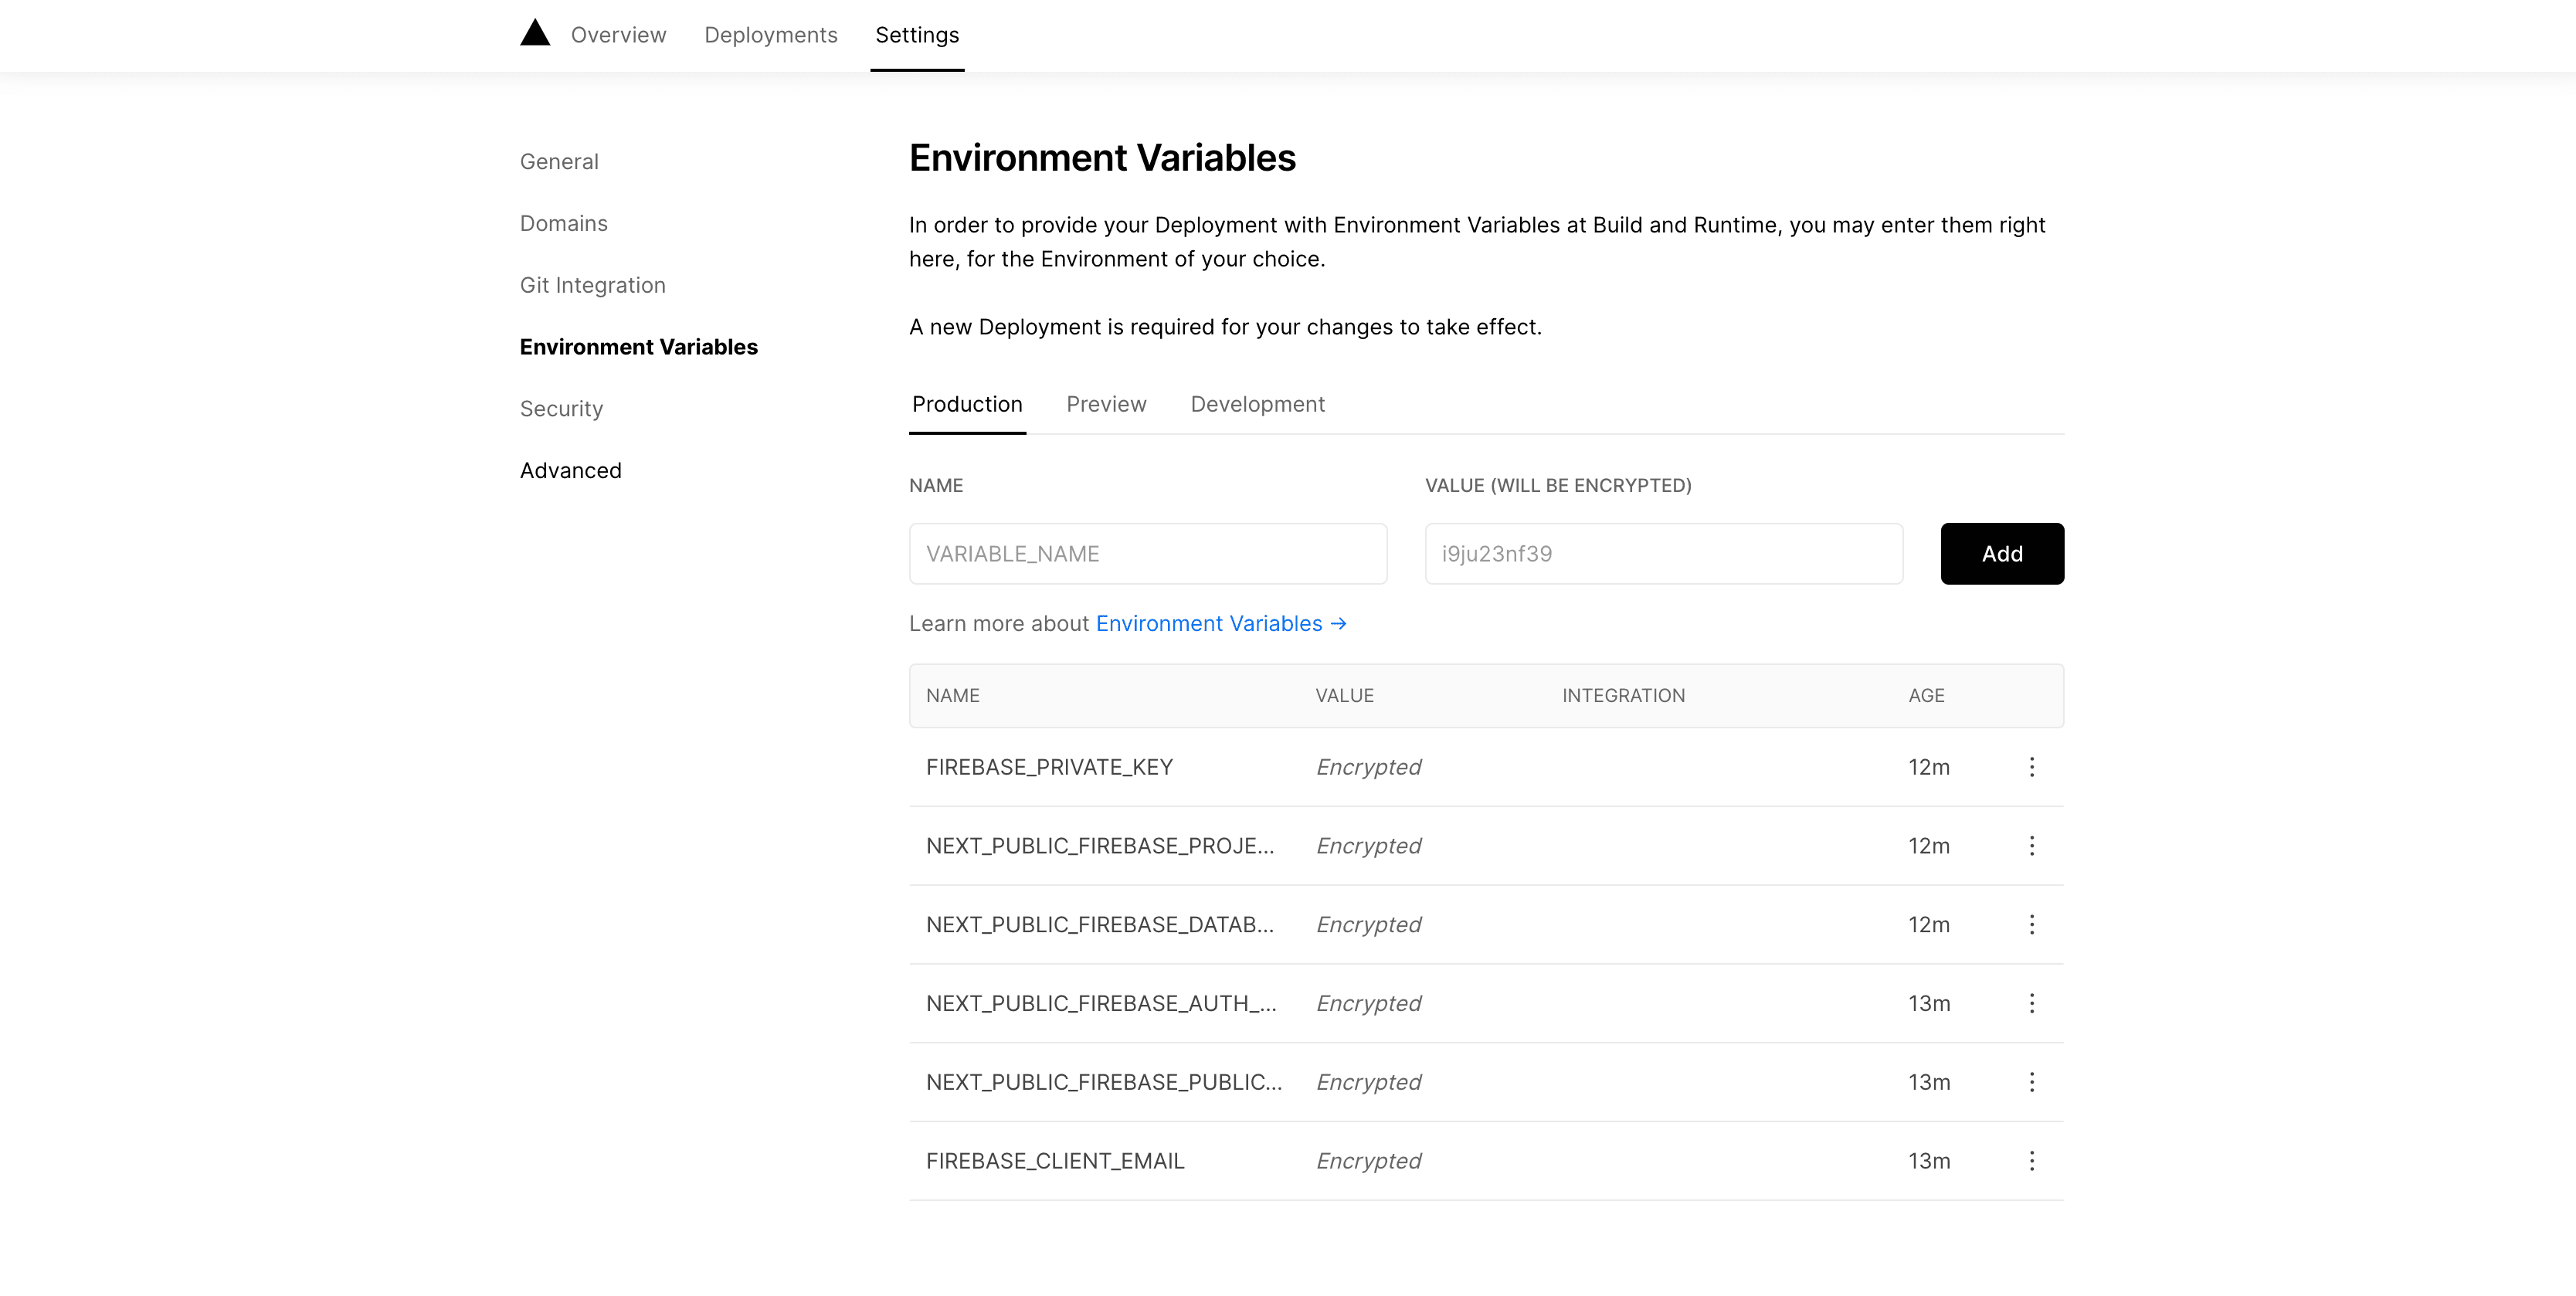The width and height of the screenshot is (2576, 1296).
Task: Go to the Overview page
Action: click(618, 35)
